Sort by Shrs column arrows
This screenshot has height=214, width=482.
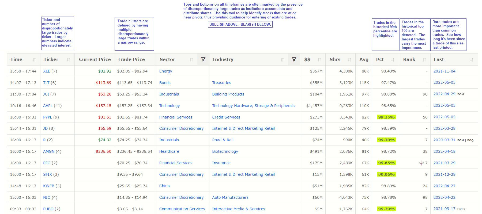pos(349,60)
